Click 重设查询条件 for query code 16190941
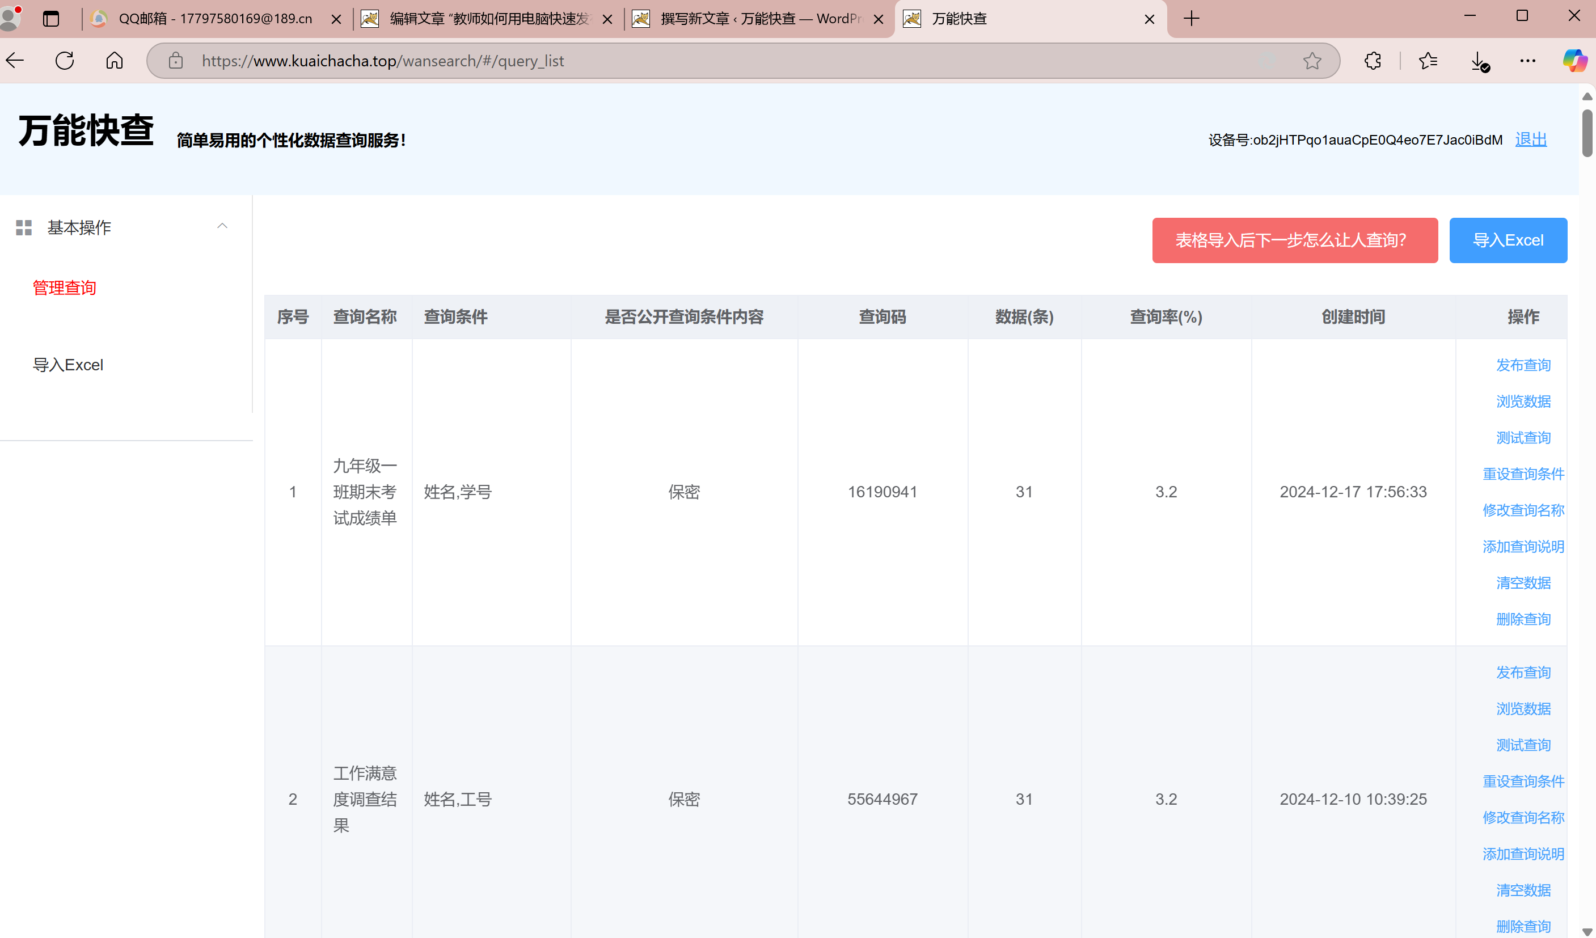The width and height of the screenshot is (1596, 938). pos(1523,474)
